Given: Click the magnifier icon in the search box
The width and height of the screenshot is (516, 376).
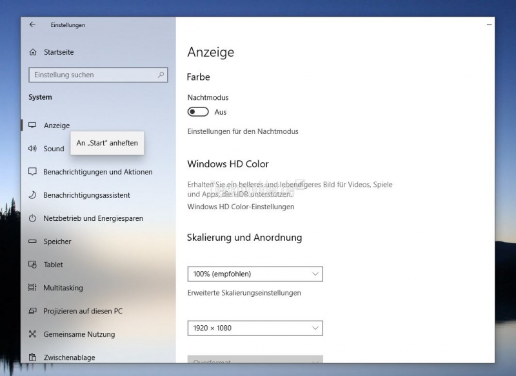Looking at the screenshot, I should click(x=161, y=75).
